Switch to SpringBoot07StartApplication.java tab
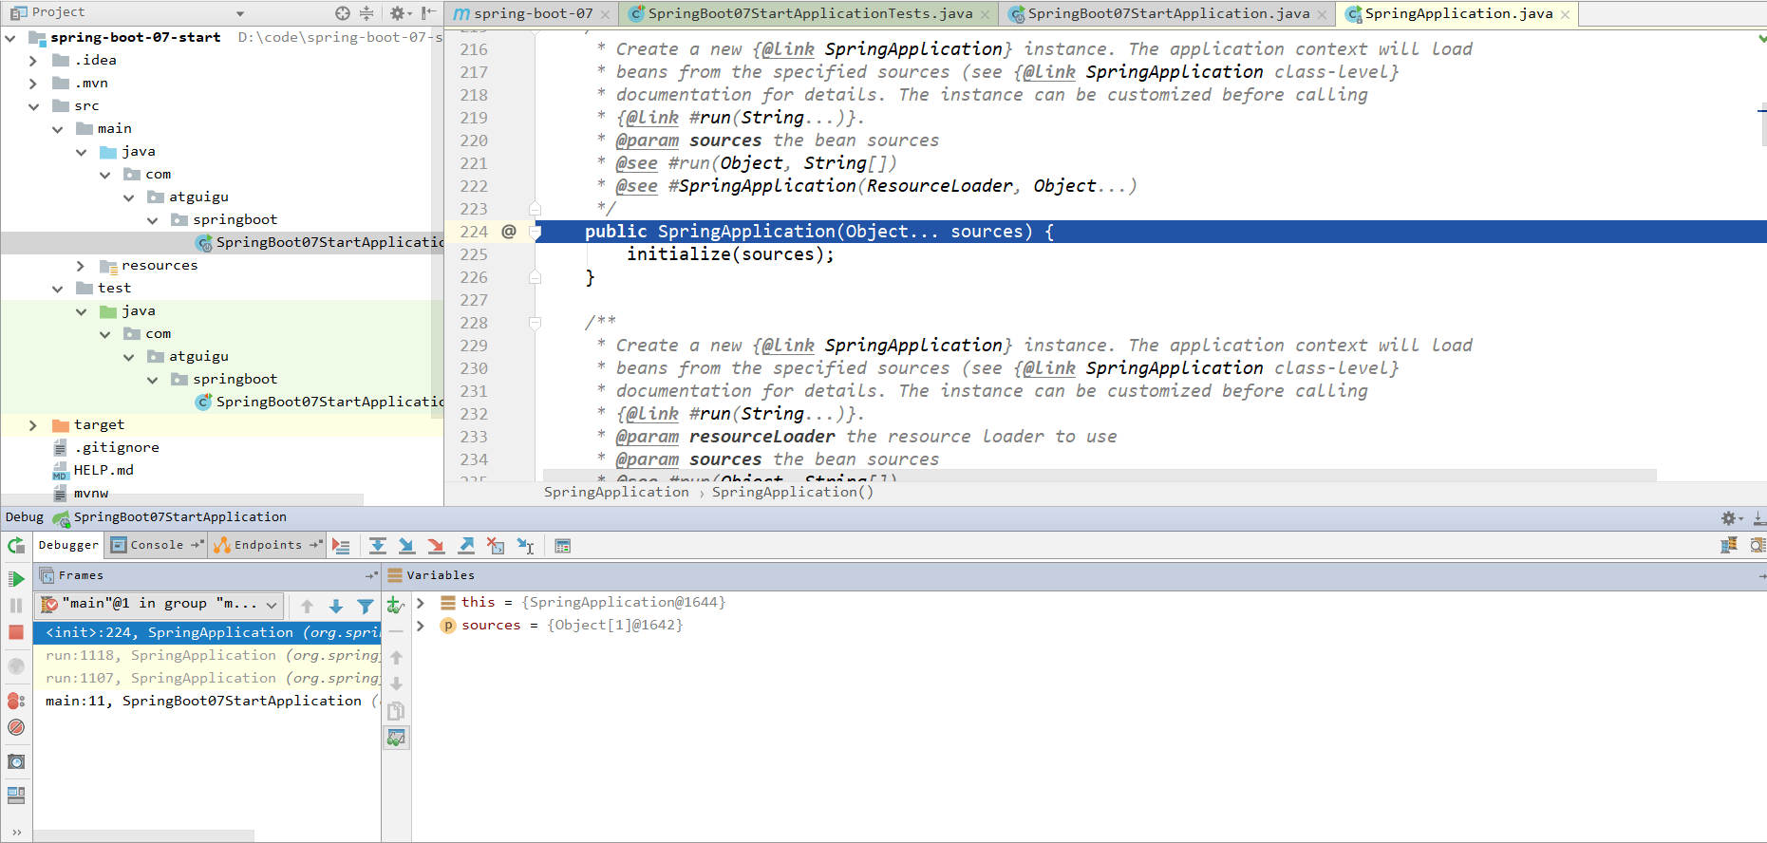 pyautogui.click(x=1167, y=13)
